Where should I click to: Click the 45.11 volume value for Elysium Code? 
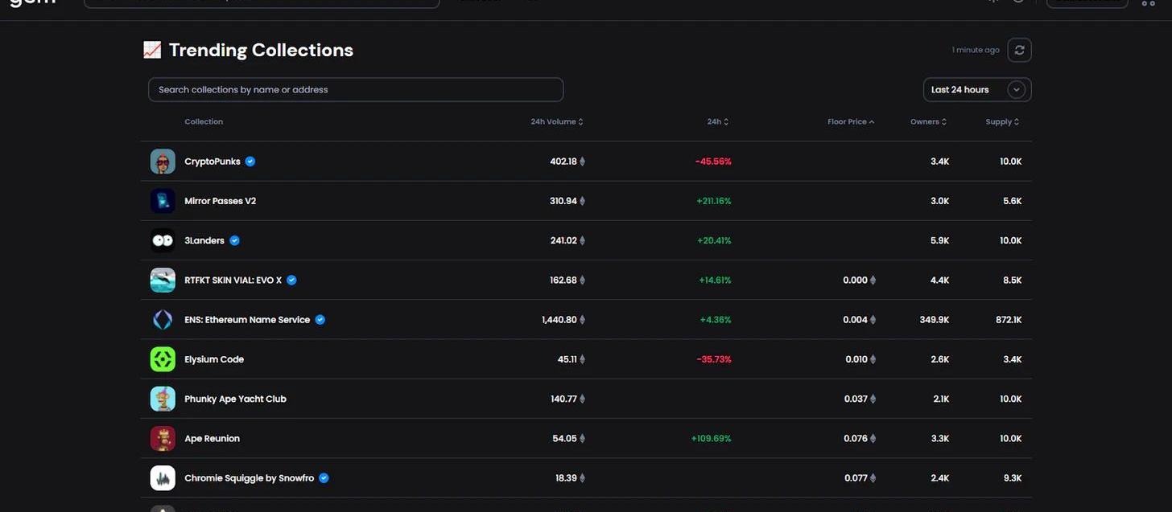point(567,359)
